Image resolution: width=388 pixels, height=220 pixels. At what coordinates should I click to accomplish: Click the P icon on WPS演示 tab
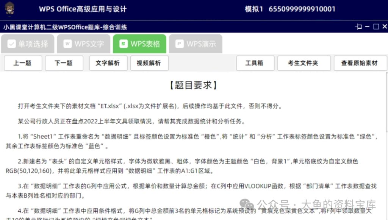179,44
